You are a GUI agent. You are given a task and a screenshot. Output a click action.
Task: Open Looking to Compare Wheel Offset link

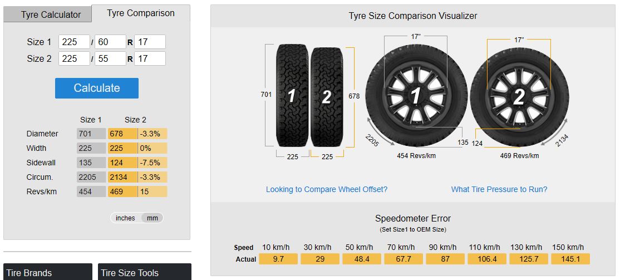point(327,189)
